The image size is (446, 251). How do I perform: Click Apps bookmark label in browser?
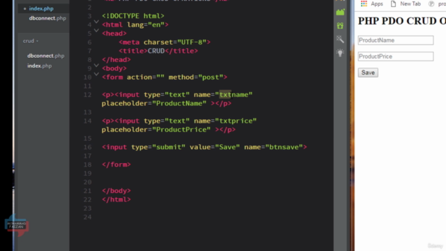point(377,3)
